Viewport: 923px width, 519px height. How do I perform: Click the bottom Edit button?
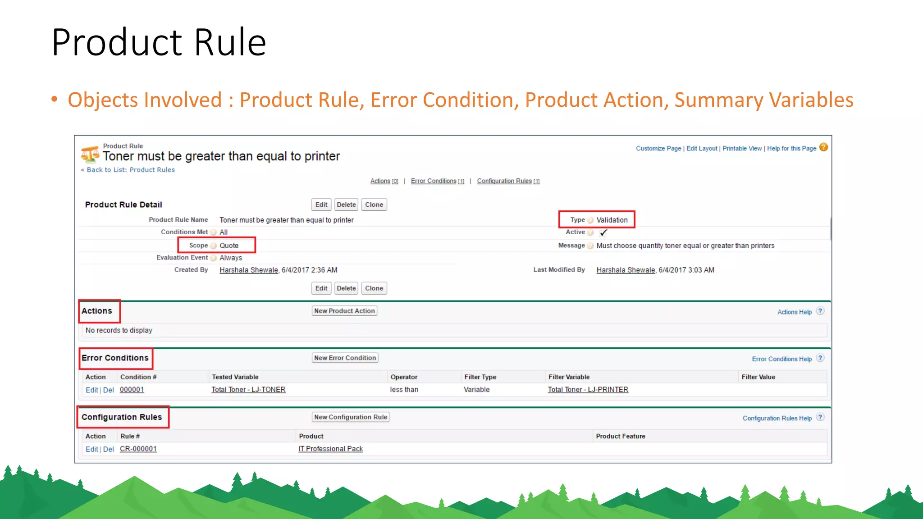[x=321, y=288]
